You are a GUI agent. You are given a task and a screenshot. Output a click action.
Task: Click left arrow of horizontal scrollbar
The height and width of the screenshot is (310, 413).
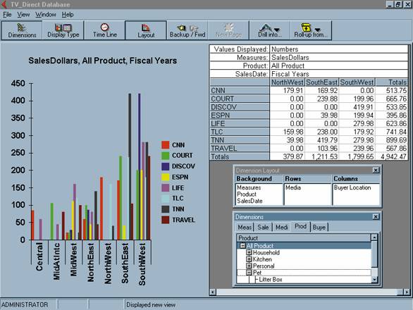click(x=213, y=292)
